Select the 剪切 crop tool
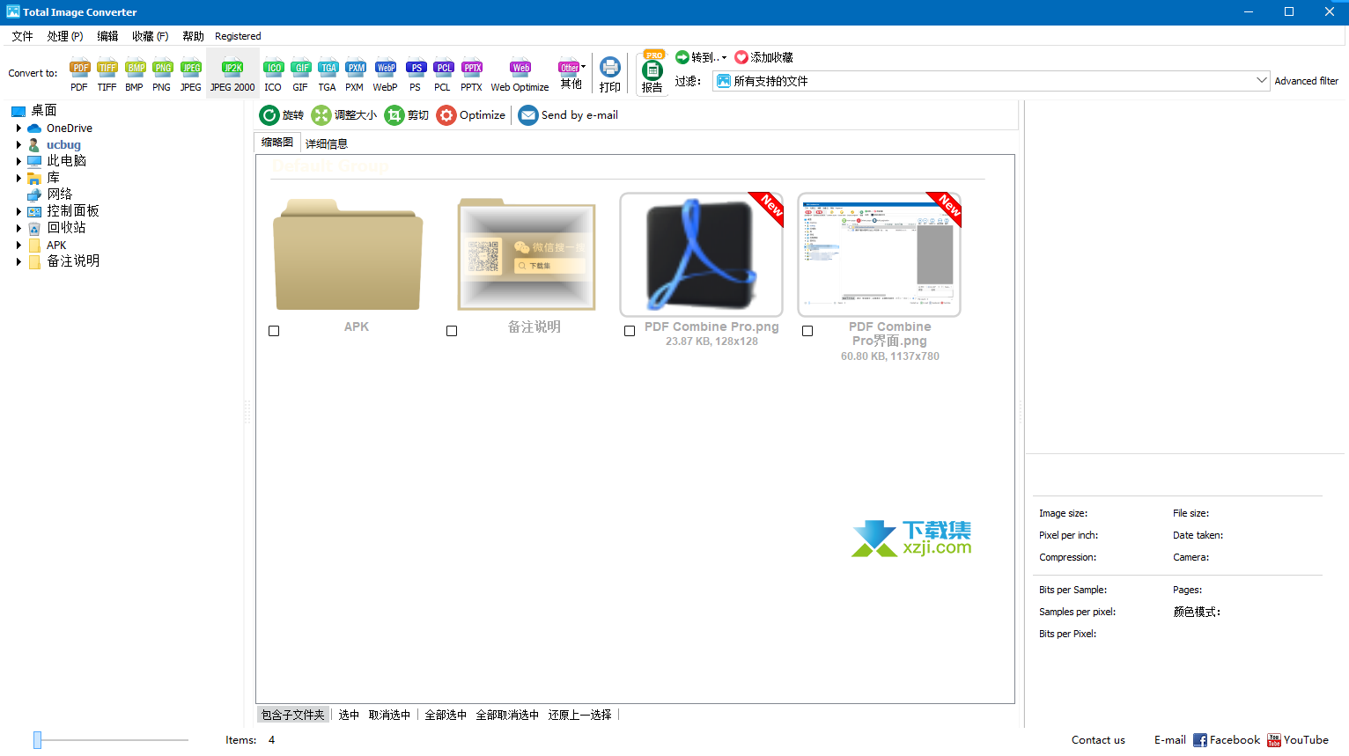 (x=407, y=115)
